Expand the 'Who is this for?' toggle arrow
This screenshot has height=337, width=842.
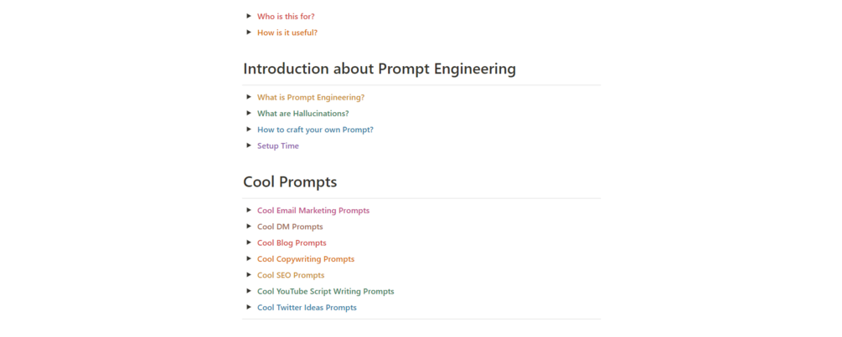pyautogui.click(x=249, y=16)
